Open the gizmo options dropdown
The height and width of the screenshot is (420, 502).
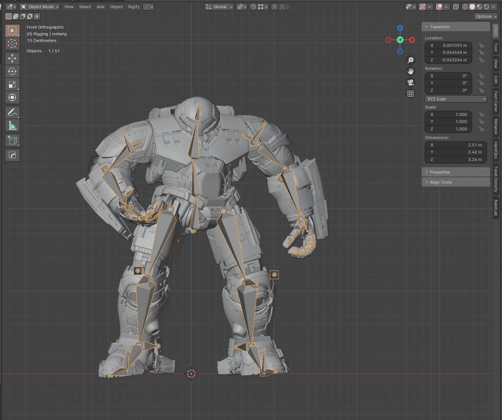point(429,7)
